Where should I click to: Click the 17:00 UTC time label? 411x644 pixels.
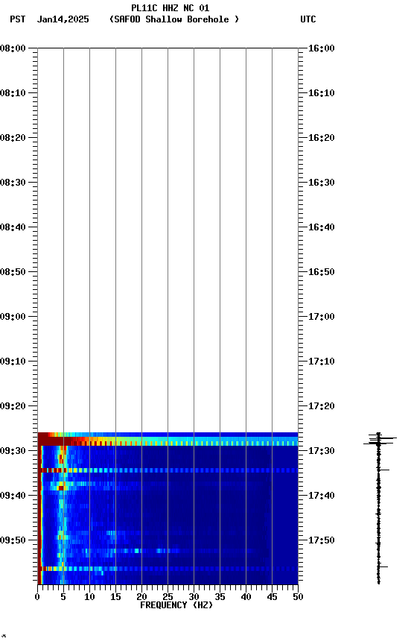click(x=322, y=317)
